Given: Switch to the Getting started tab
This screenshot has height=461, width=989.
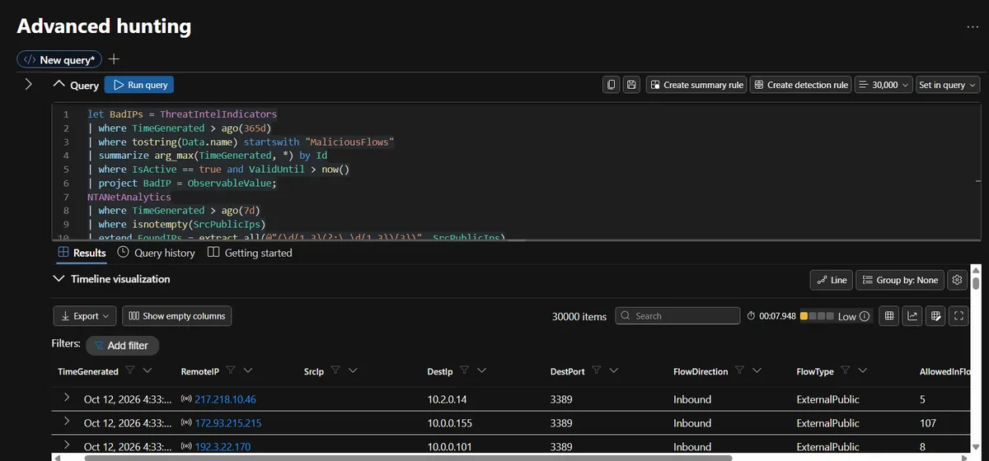Looking at the screenshot, I should click(250, 253).
